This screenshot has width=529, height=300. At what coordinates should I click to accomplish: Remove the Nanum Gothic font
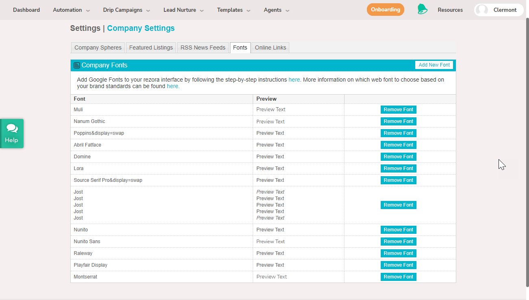click(x=399, y=121)
